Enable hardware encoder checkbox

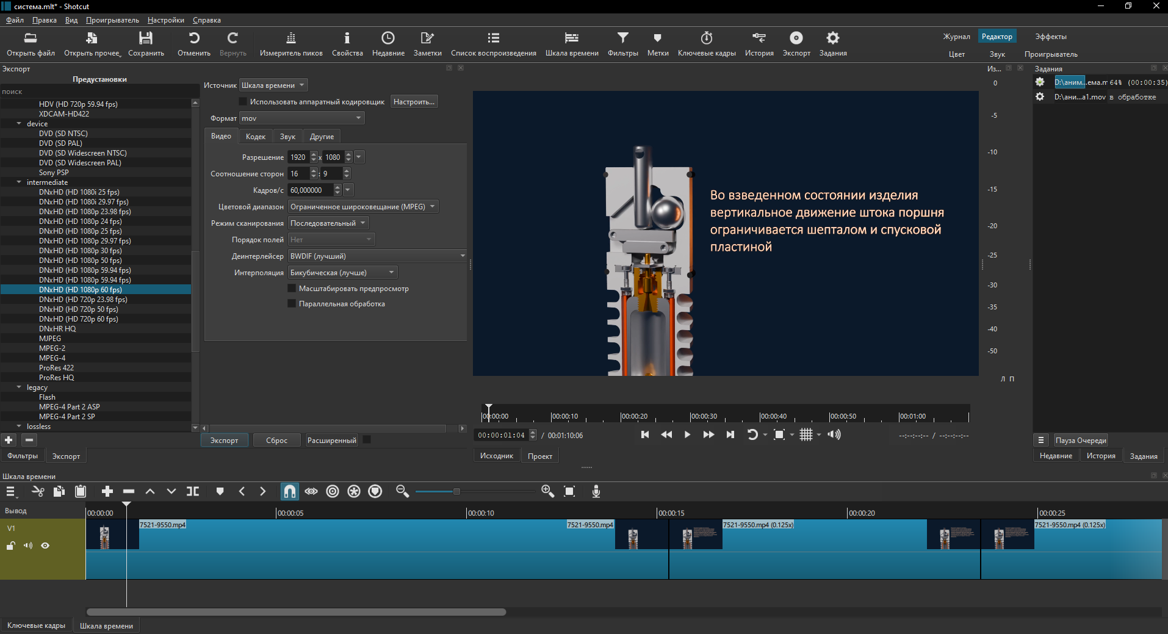[x=243, y=102]
